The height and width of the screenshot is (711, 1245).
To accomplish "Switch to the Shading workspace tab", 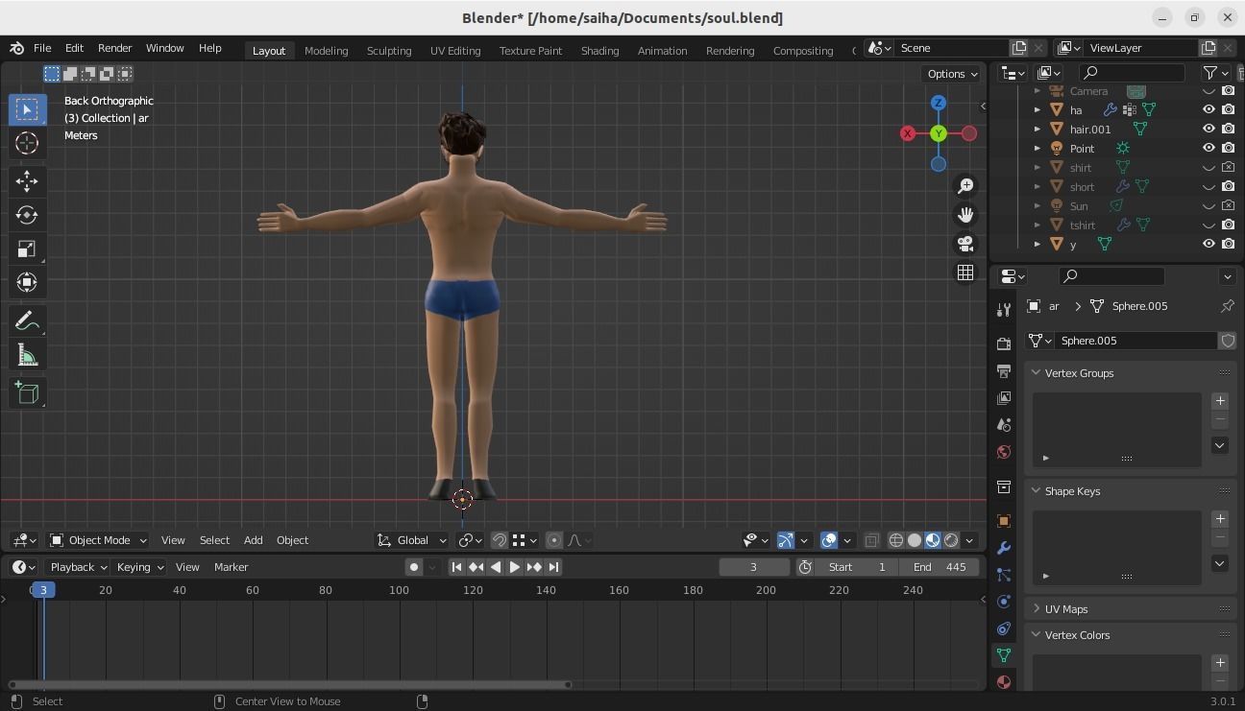I will click(x=599, y=50).
